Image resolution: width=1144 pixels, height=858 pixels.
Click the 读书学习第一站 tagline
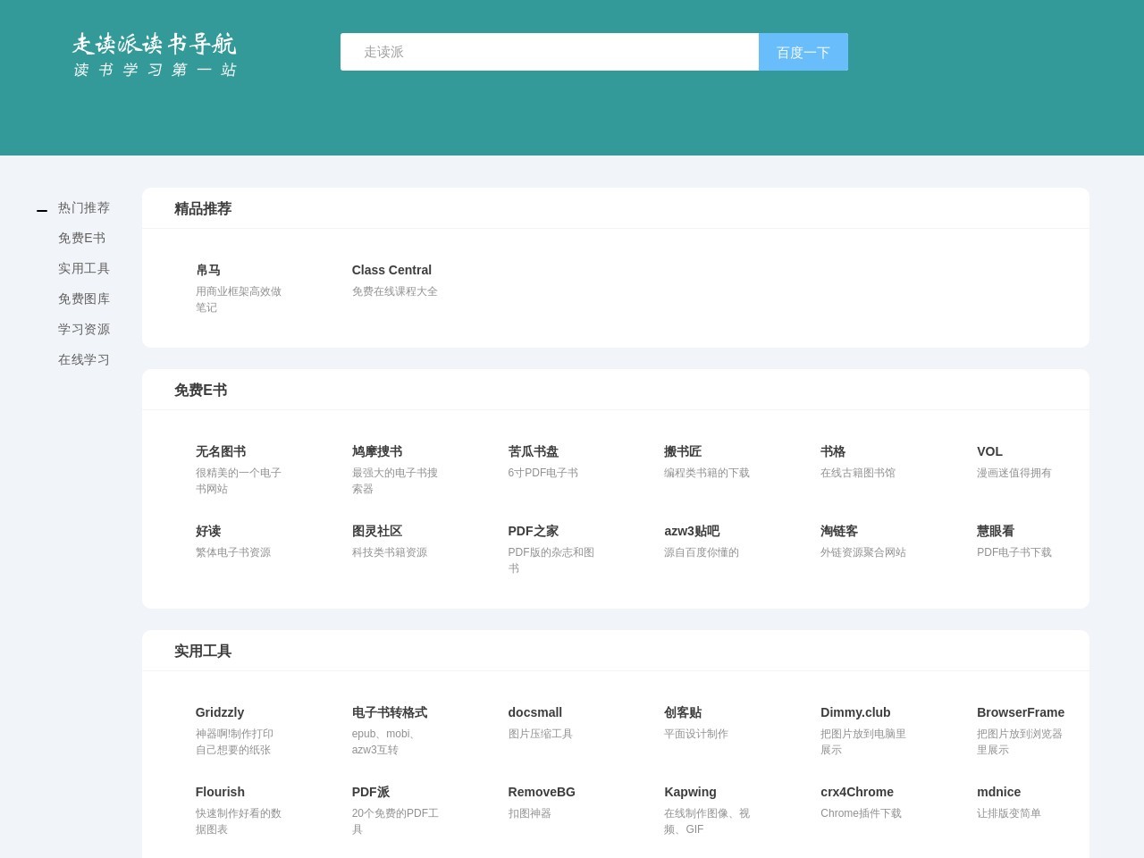coord(155,70)
